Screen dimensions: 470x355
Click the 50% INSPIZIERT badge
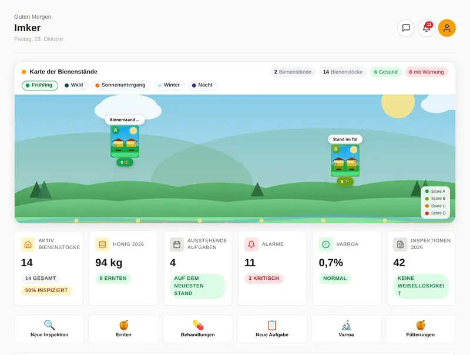tap(46, 290)
